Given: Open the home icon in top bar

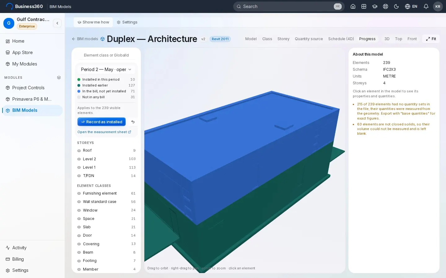Looking at the screenshot, I should tap(353, 6).
